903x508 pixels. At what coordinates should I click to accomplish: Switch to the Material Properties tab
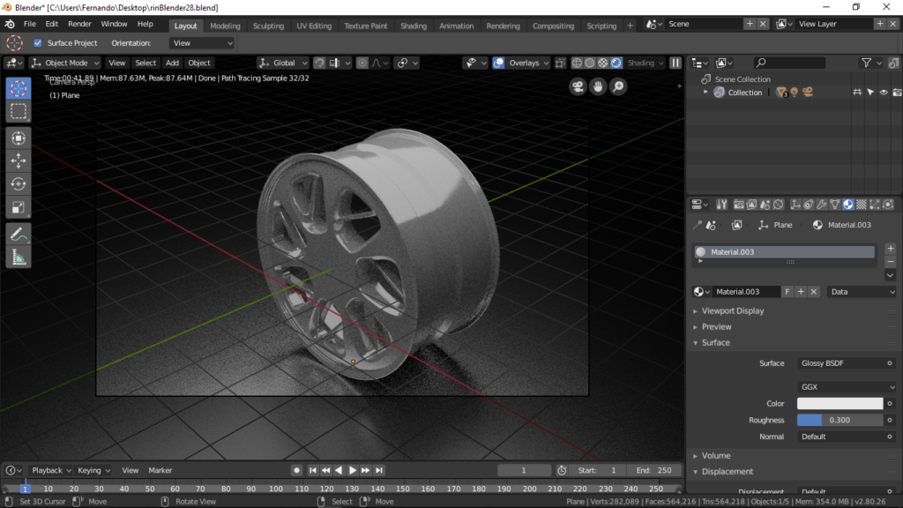847,204
